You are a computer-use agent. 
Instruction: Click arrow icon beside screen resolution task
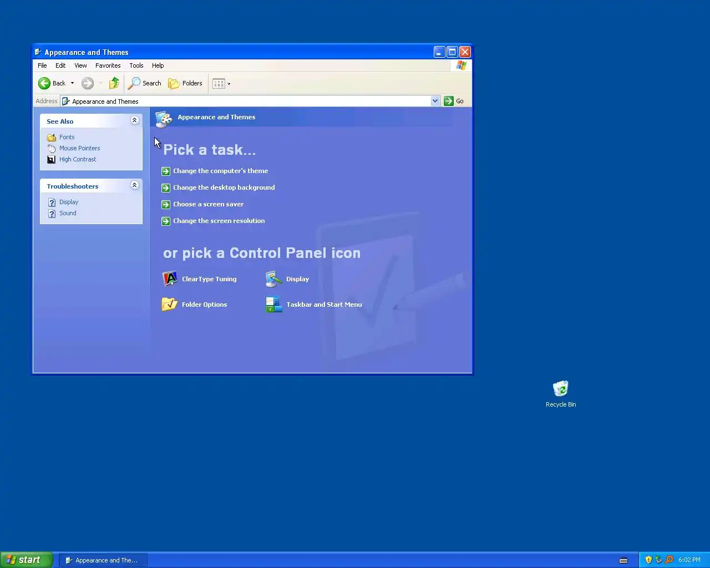coord(165,221)
